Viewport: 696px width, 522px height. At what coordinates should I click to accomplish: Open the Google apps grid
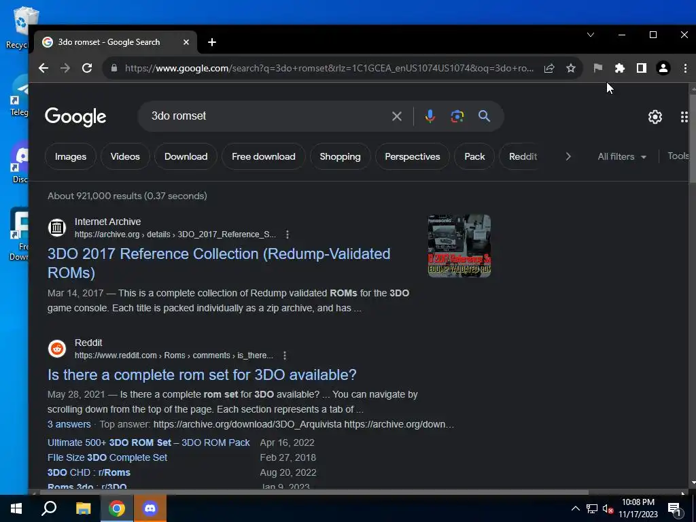point(684,117)
